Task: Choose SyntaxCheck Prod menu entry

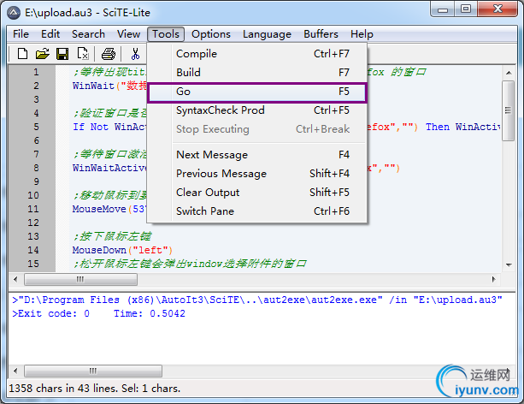Action: [x=257, y=110]
